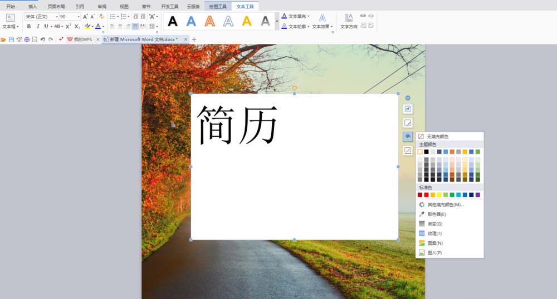The image size is (557, 299).
Task: Select the orange outlined A text style
Action: point(210,21)
